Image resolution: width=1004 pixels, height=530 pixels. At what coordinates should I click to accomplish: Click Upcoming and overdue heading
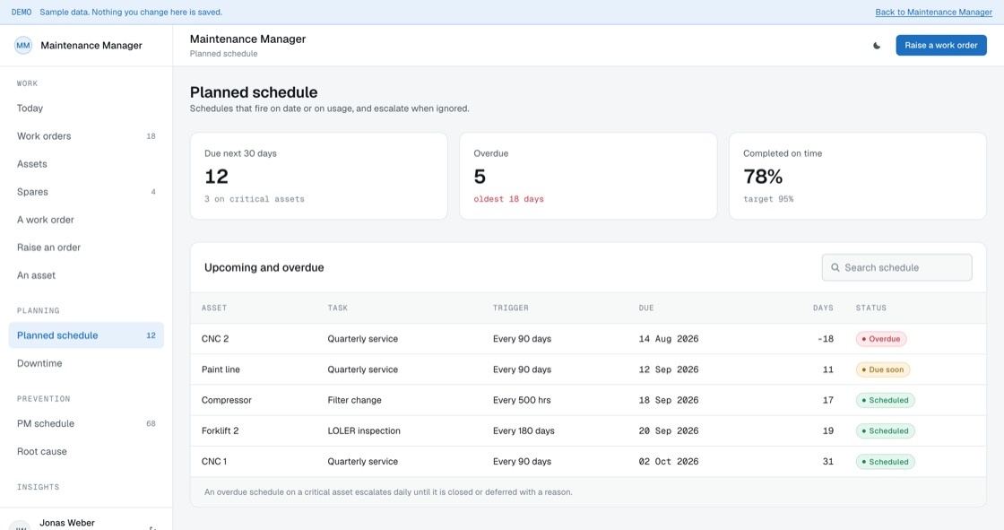[264, 268]
